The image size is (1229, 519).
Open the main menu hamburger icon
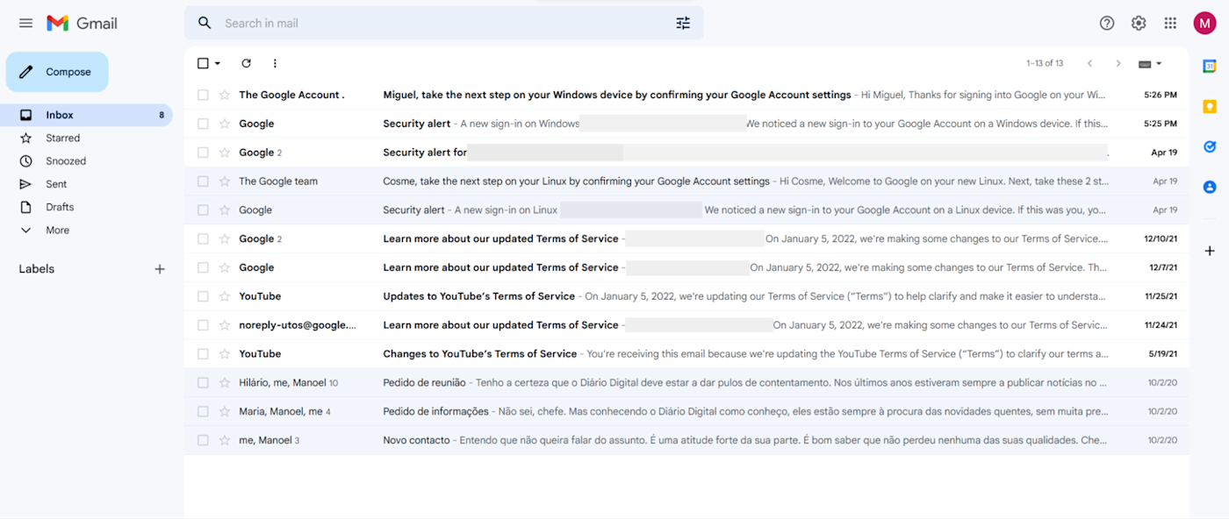pyautogui.click(x=25, y=23)
